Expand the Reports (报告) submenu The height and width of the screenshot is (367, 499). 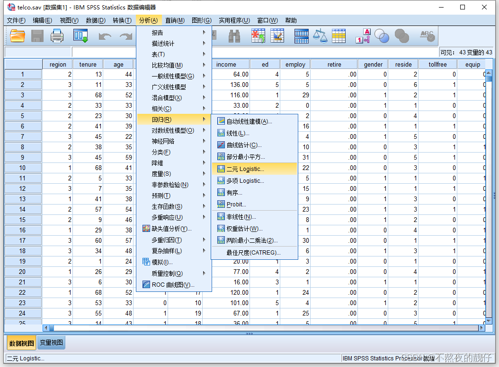point(174,33)
